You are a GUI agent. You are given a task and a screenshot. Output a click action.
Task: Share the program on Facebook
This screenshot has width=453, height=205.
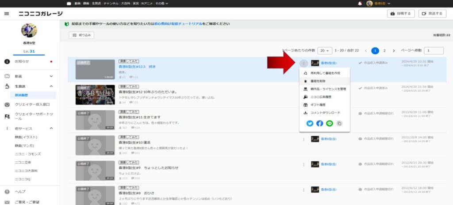coord(319,123)
